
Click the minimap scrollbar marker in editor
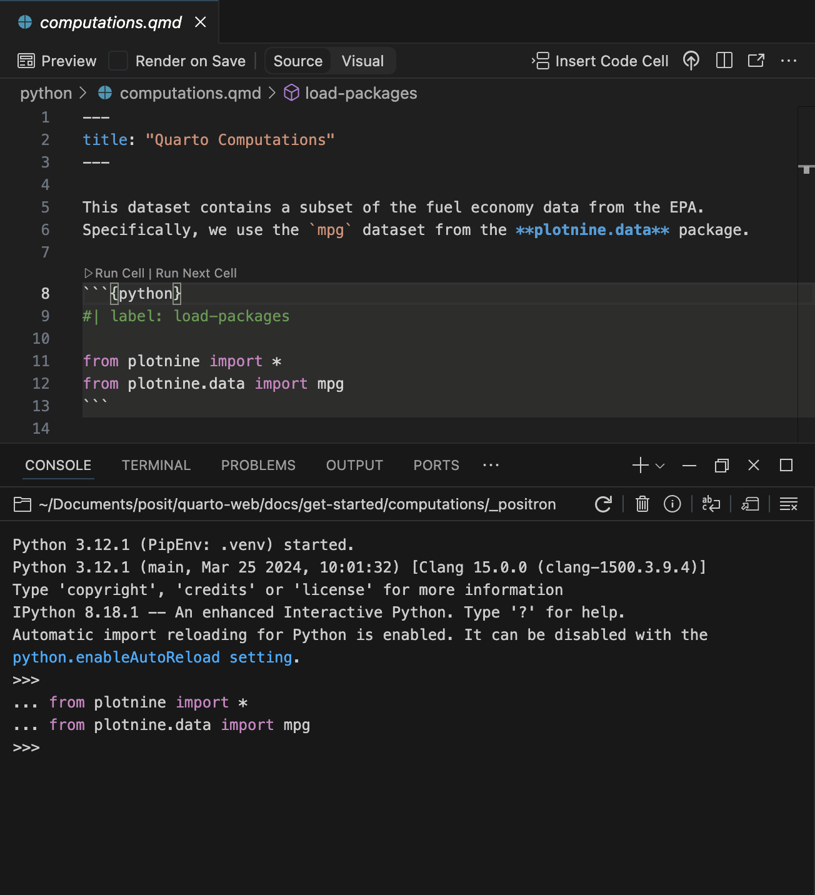tap(806, 169)
